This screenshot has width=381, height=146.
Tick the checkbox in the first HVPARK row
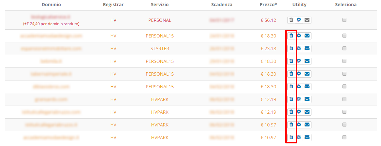tap(344, 99)
